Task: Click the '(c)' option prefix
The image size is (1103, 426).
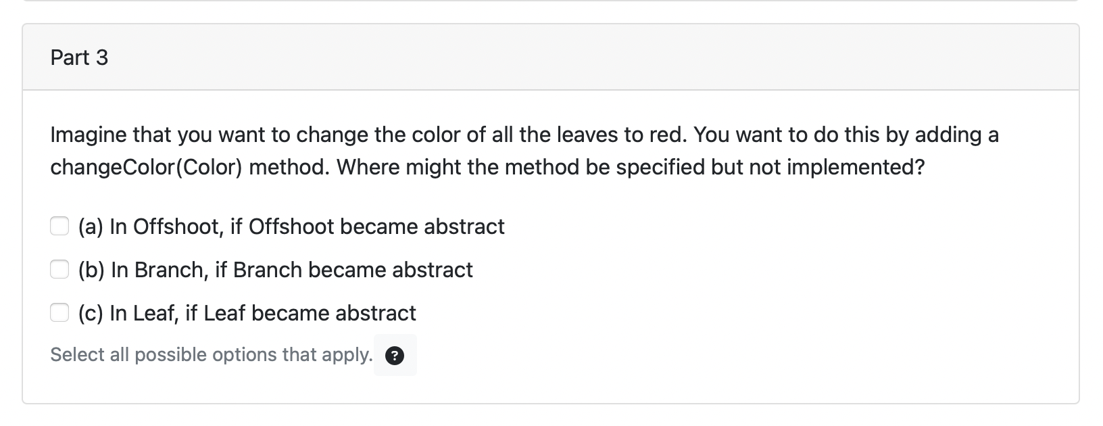Action: point(91,313)
